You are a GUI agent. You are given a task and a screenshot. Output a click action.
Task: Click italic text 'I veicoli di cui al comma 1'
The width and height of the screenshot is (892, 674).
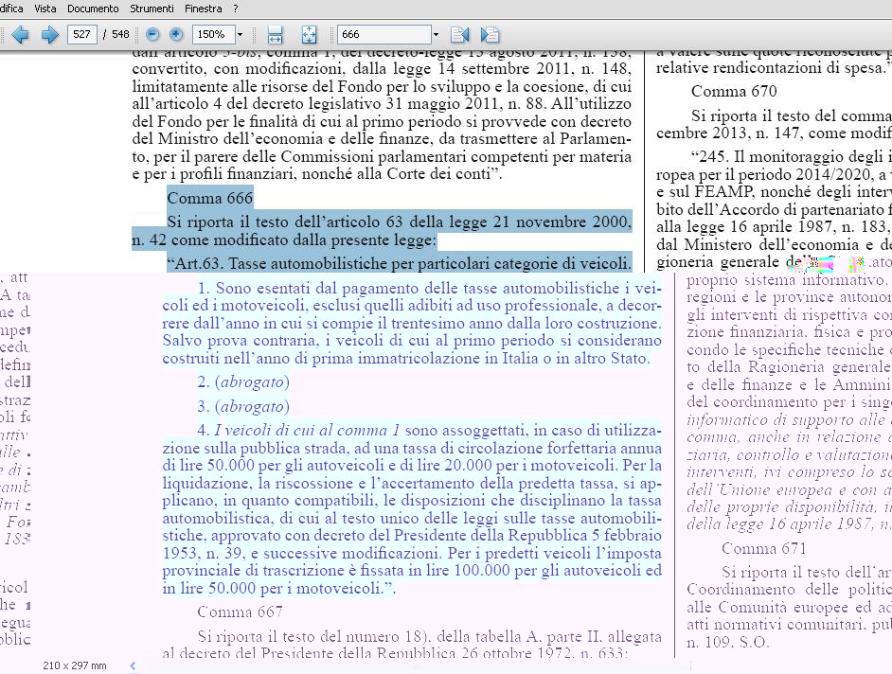[x=307, y=431]
